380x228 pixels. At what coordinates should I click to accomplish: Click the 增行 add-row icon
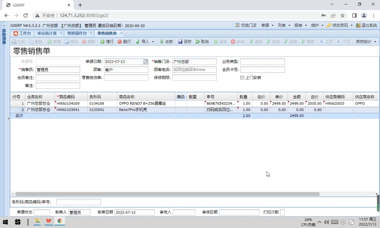[108, 42]
